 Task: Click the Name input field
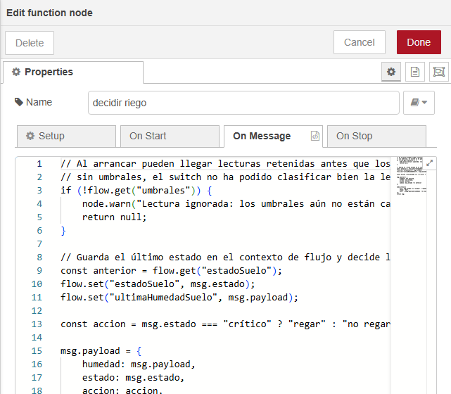[243, 103]
